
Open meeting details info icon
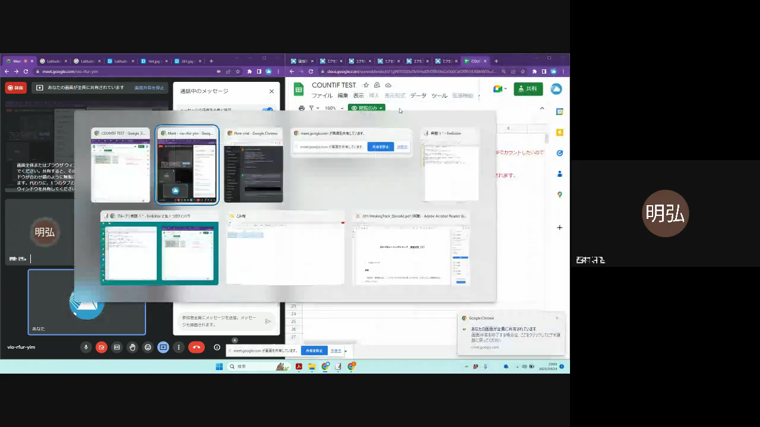pos(217,348)
